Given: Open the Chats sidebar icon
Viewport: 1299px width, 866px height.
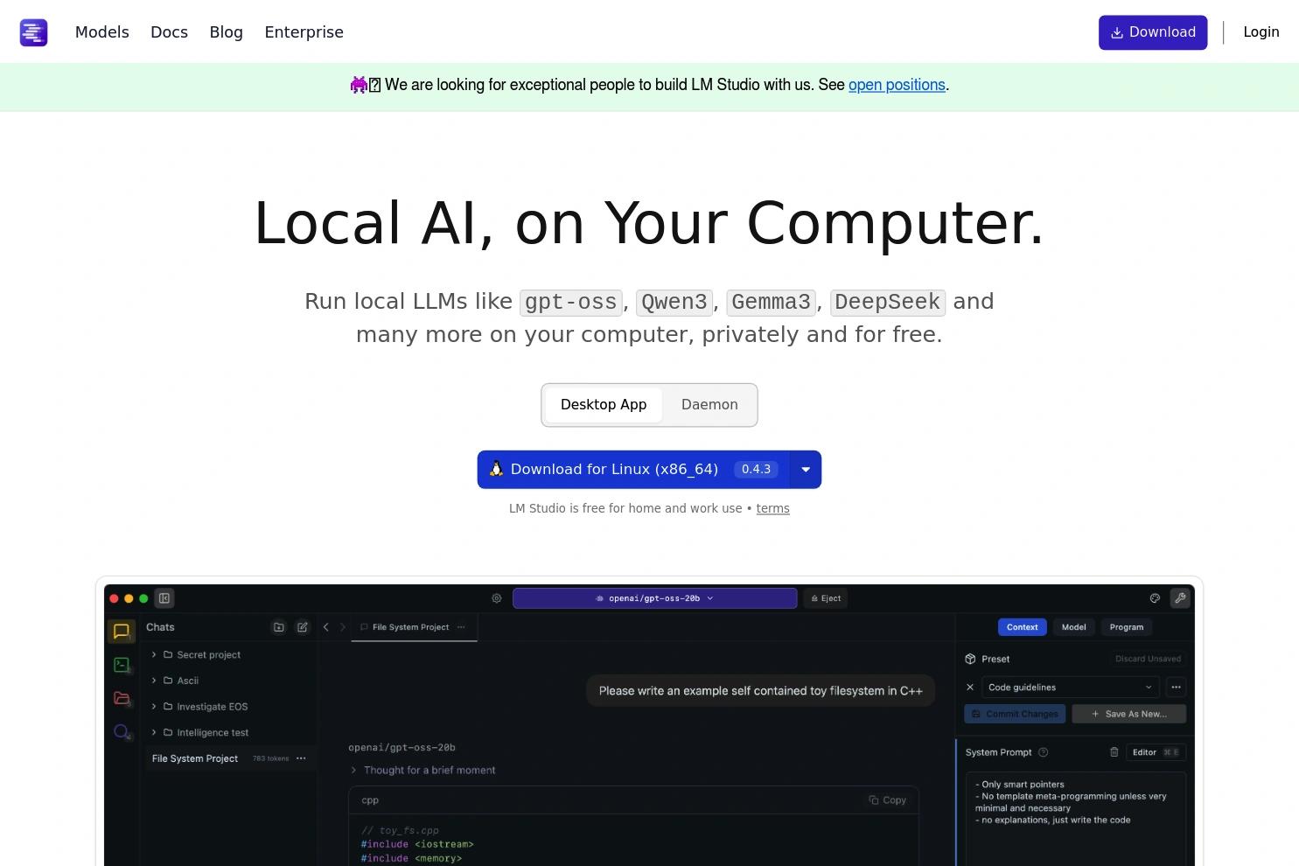Looking at the screenshot, I should pyautogui.click(x=122, y=631).
